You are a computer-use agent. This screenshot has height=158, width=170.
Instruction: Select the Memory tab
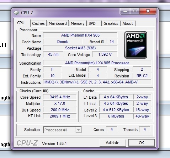point(78,23)
